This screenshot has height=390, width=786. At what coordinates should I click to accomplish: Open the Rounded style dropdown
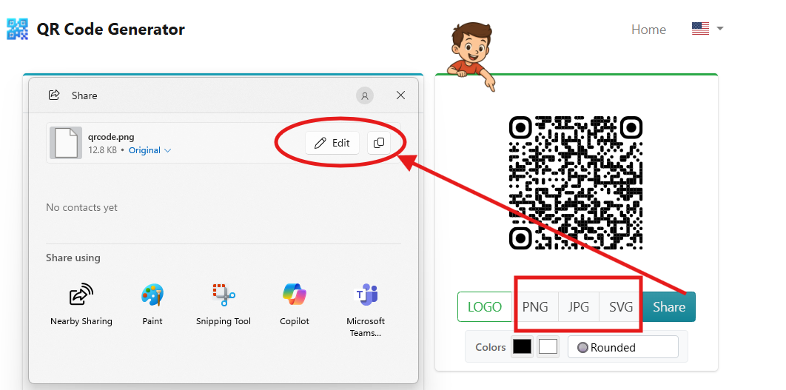pyautogui.click(x=623, y=347)
